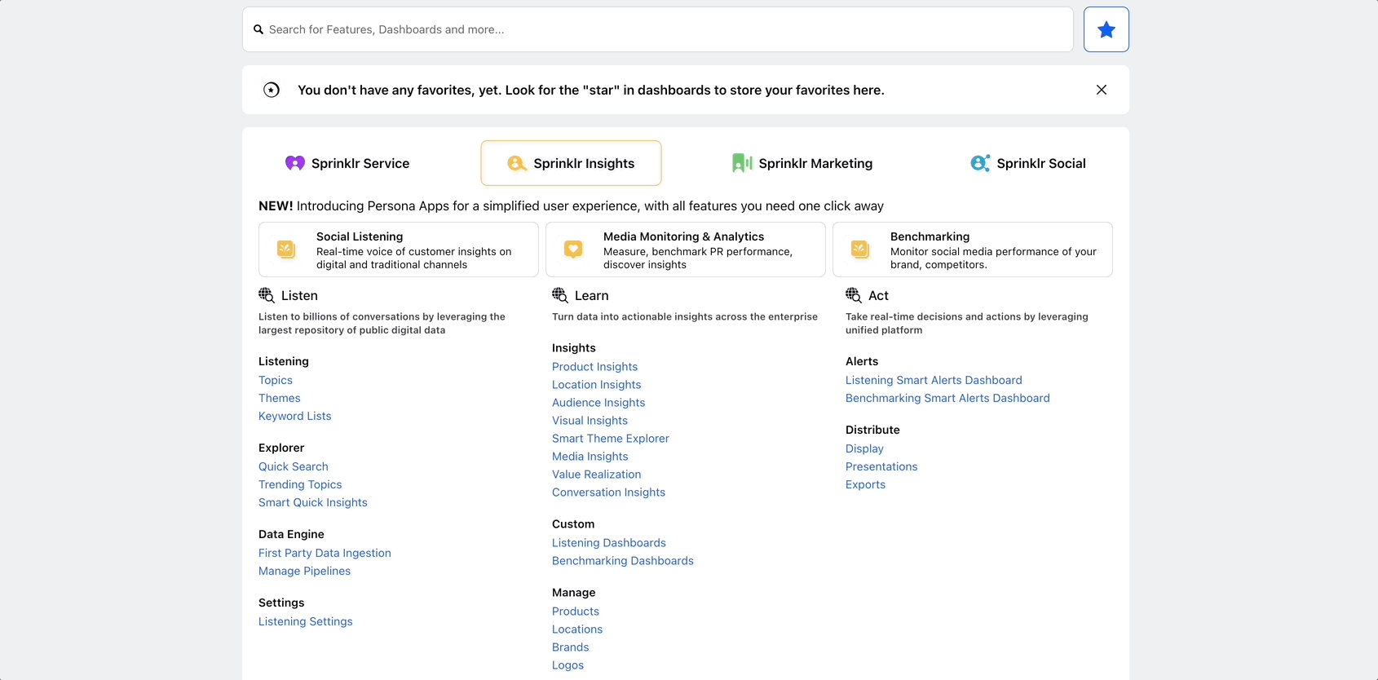Open Media Insights
The height and width of the screenshot is (680, 1378).
tap(590, 457)
